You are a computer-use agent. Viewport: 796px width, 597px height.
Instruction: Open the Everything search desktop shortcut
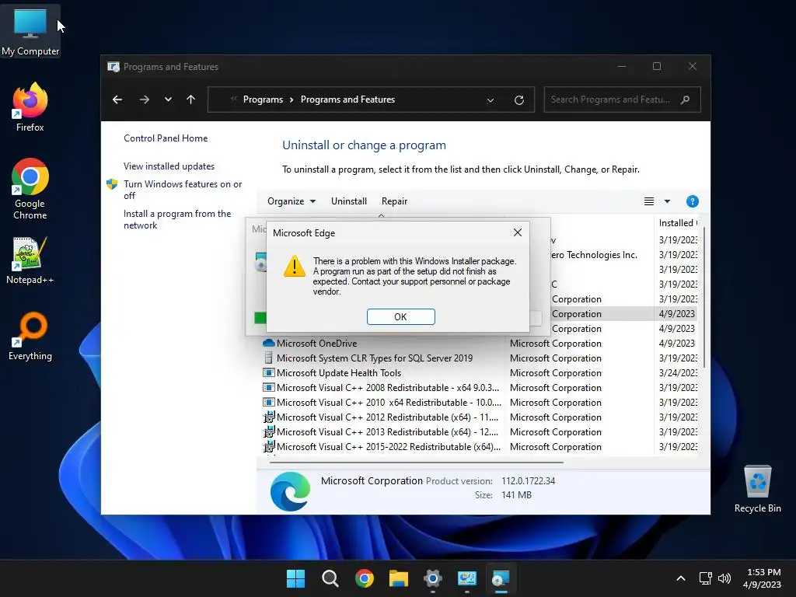click(x=30, y=336)
